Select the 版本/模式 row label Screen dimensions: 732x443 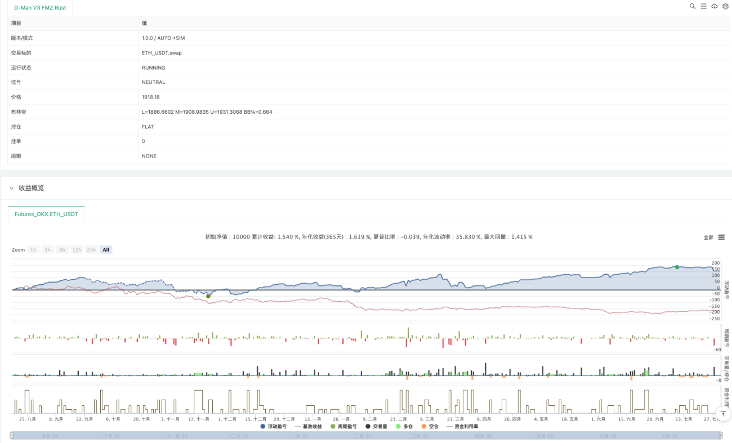tap(22, 38)
